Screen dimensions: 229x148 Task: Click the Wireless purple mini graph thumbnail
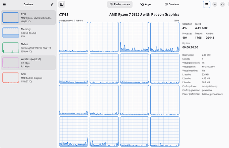11,63
